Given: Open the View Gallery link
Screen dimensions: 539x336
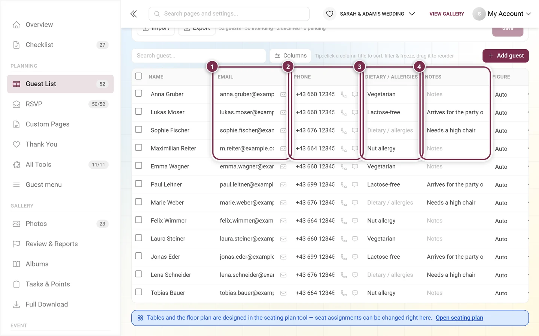Looking at the screenshot, I should tap(447, 14).
